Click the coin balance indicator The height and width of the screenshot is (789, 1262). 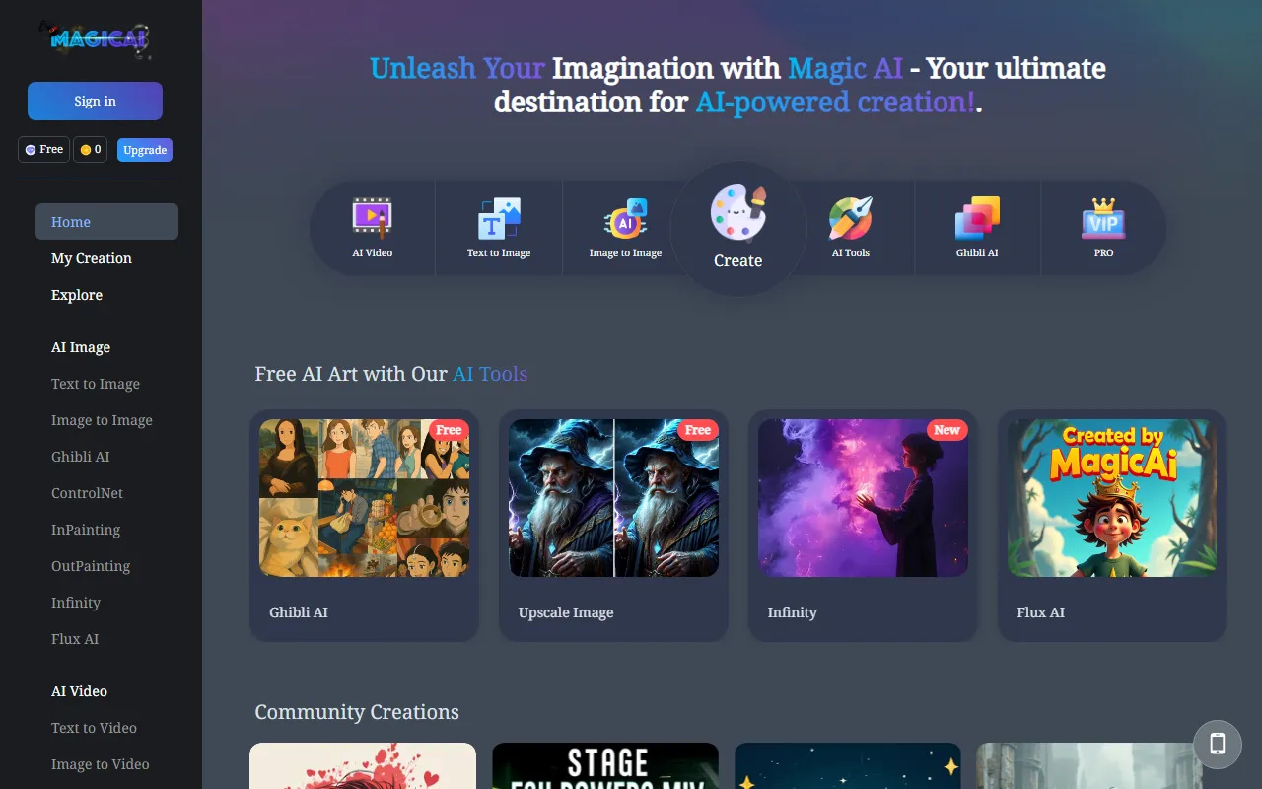tap(90, 150)
